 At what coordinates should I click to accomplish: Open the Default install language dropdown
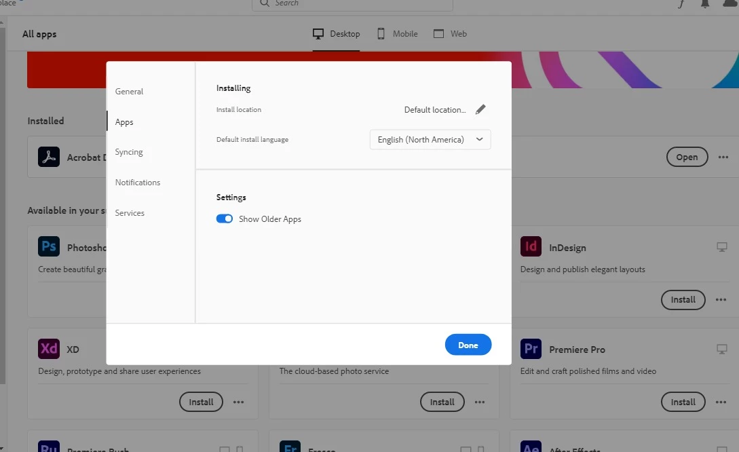click(x=430, y=140)
